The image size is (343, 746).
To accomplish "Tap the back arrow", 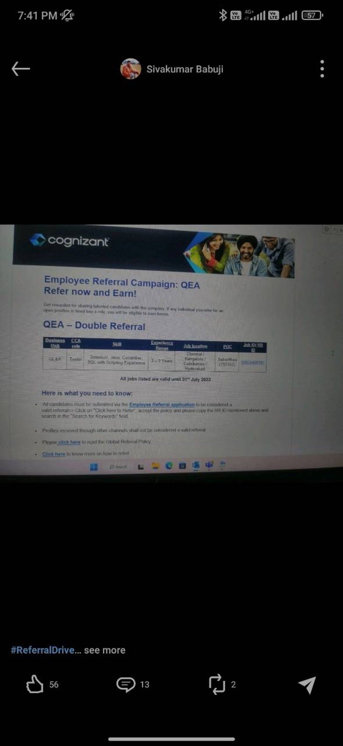I will tap(21, 68).
